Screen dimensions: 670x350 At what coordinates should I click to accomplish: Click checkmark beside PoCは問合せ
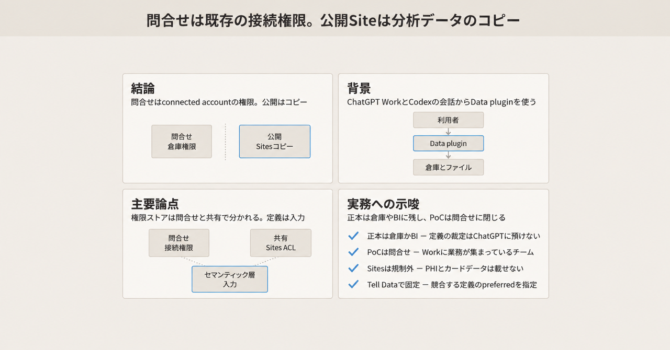353,252
